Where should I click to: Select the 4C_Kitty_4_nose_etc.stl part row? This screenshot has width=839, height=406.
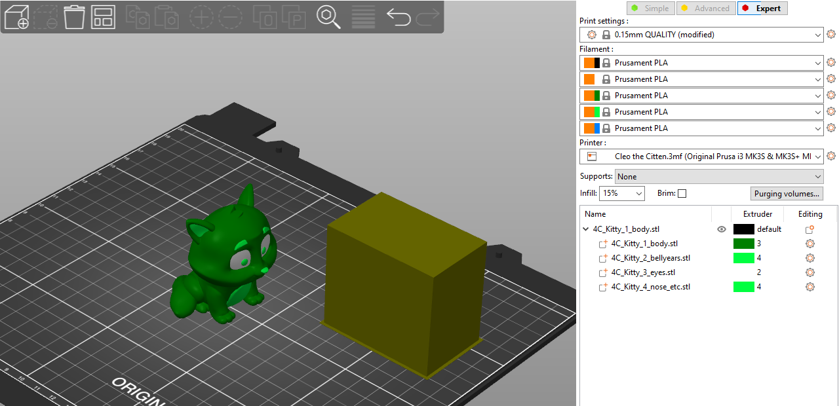[x=650, y=287]
